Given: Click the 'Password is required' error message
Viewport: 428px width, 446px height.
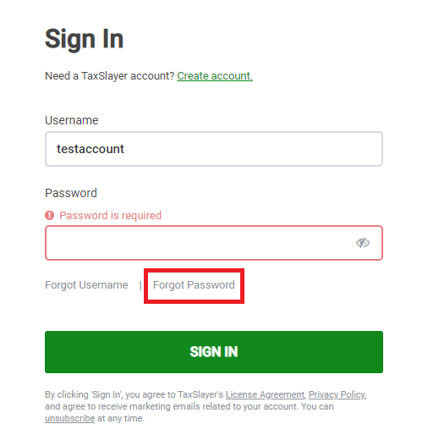Looking at the screenshot, I should [110, 216].
